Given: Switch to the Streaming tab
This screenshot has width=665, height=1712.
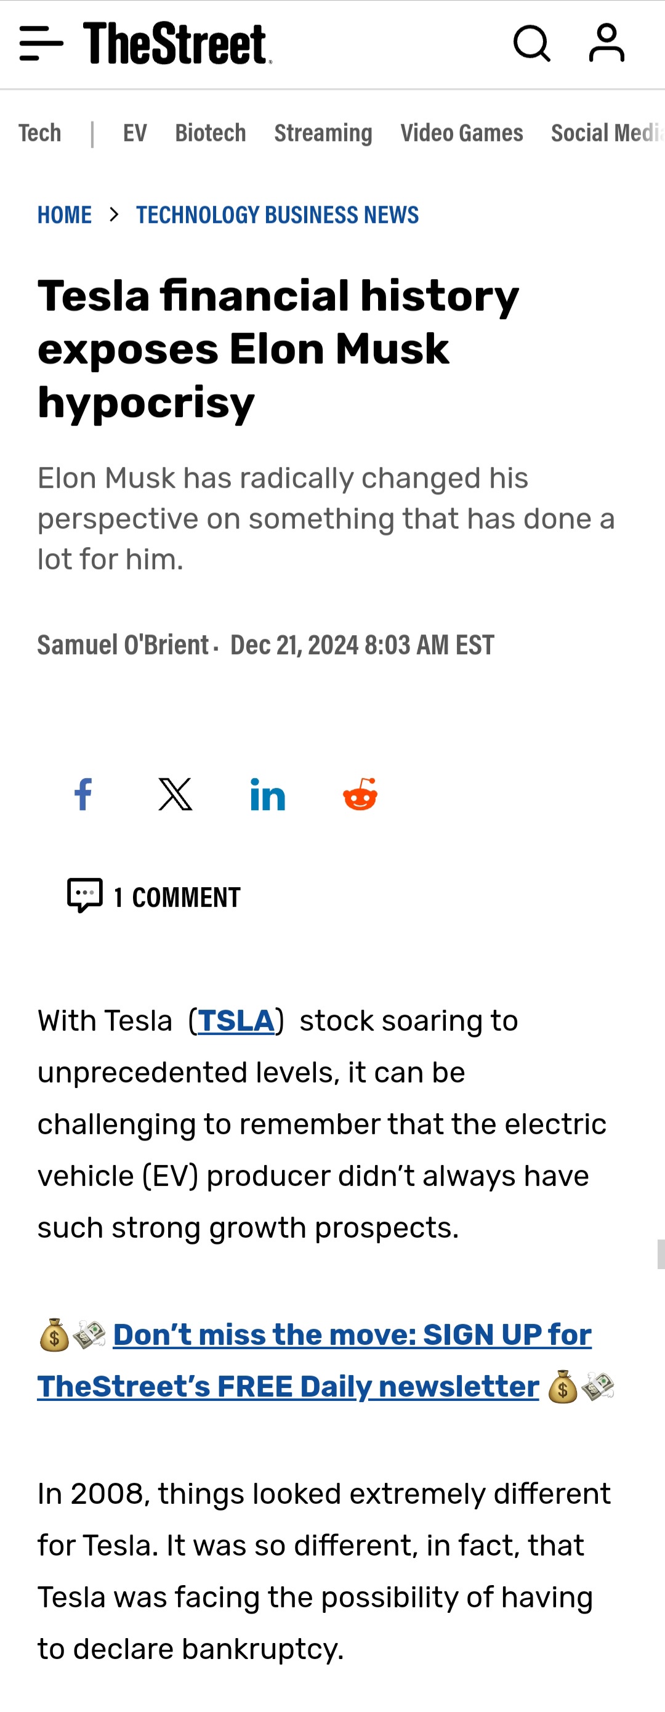Looking at the screenshot, I should pyautogui.click(x=323, y=133).
